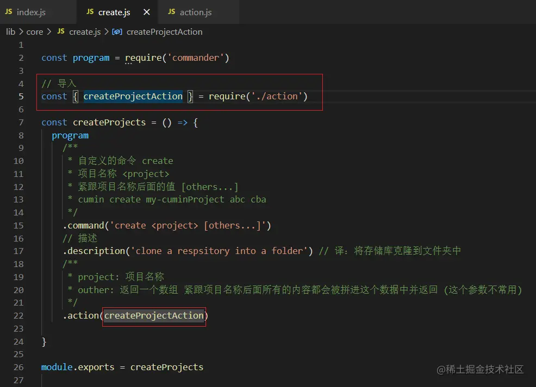Viewport: 536px width, 387px height.
Task: Open the create.js breadcrumb item
Action: [85, 31]
